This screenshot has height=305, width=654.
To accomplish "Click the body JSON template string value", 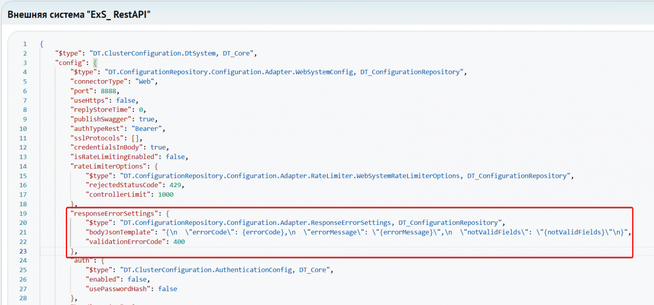I will (394, 232).
